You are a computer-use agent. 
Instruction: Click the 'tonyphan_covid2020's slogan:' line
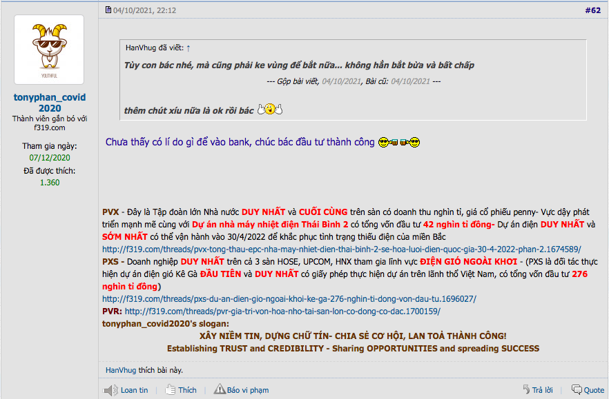pyautogui.click(x=166, y=324)
